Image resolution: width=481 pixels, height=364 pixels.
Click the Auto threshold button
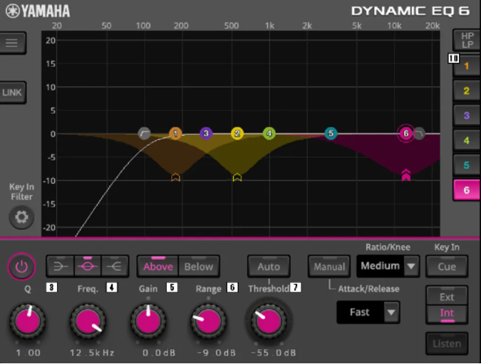[269, 266]
